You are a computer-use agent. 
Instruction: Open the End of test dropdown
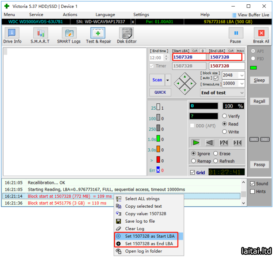[241, 93]
